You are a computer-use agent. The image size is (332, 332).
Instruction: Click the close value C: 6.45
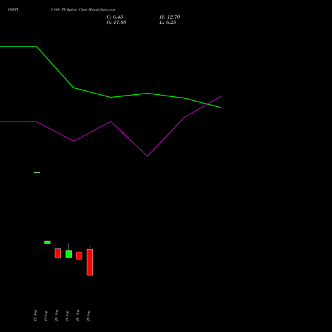(x=115, y=17)
